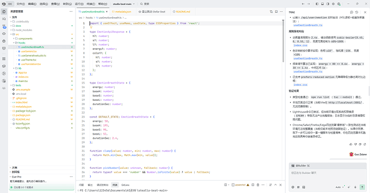Open the Auto model dropdown in the chat input

click(339, 187)
